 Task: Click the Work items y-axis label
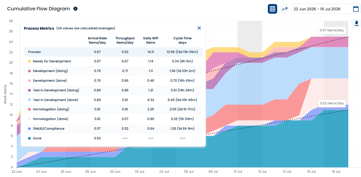(5, 94)
